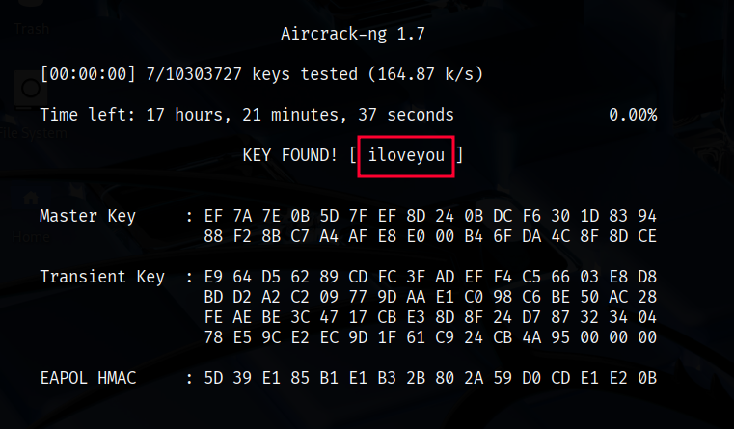This screenshot has width=734, height=429.
Task: Click the Transient Key row starting 78 E5
Action: point(430,337)
